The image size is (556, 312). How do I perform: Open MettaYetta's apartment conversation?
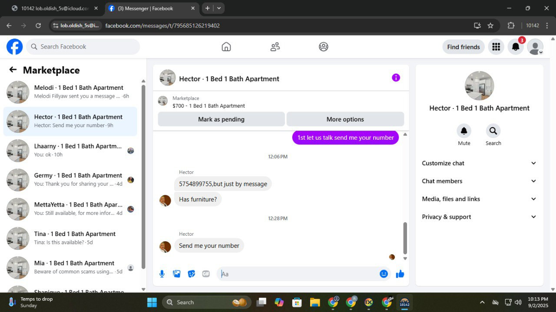(70, 209)
